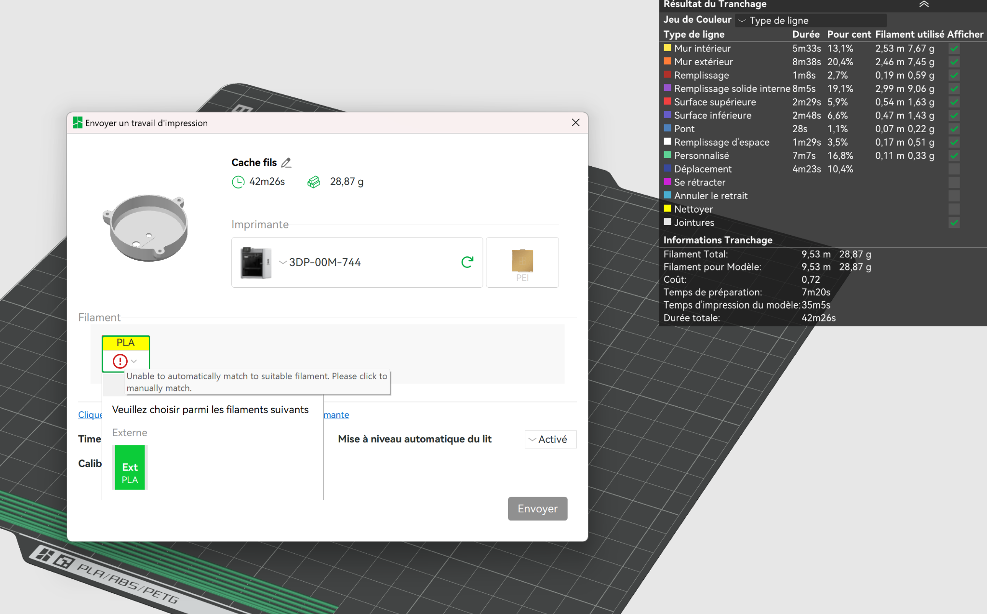The image size is (987, 614).
Task: Select the PEI build plate icon
Action: tap(522, 262)
